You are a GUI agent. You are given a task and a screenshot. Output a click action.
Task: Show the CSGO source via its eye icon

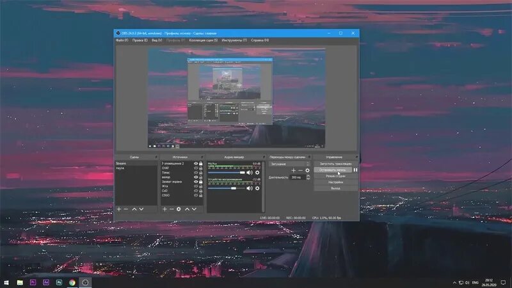(196, 195)
